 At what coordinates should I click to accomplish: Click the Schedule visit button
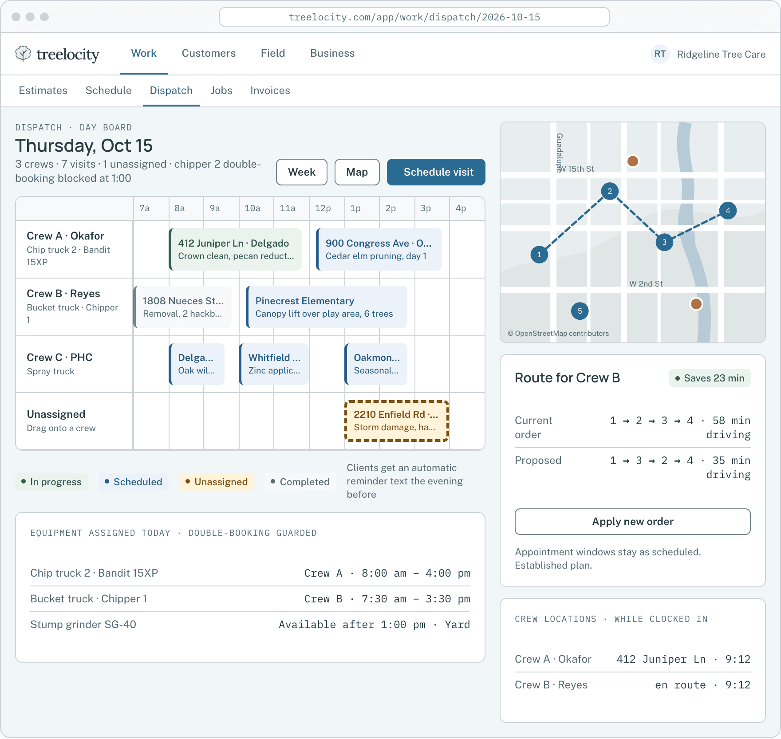click(436, 172)
